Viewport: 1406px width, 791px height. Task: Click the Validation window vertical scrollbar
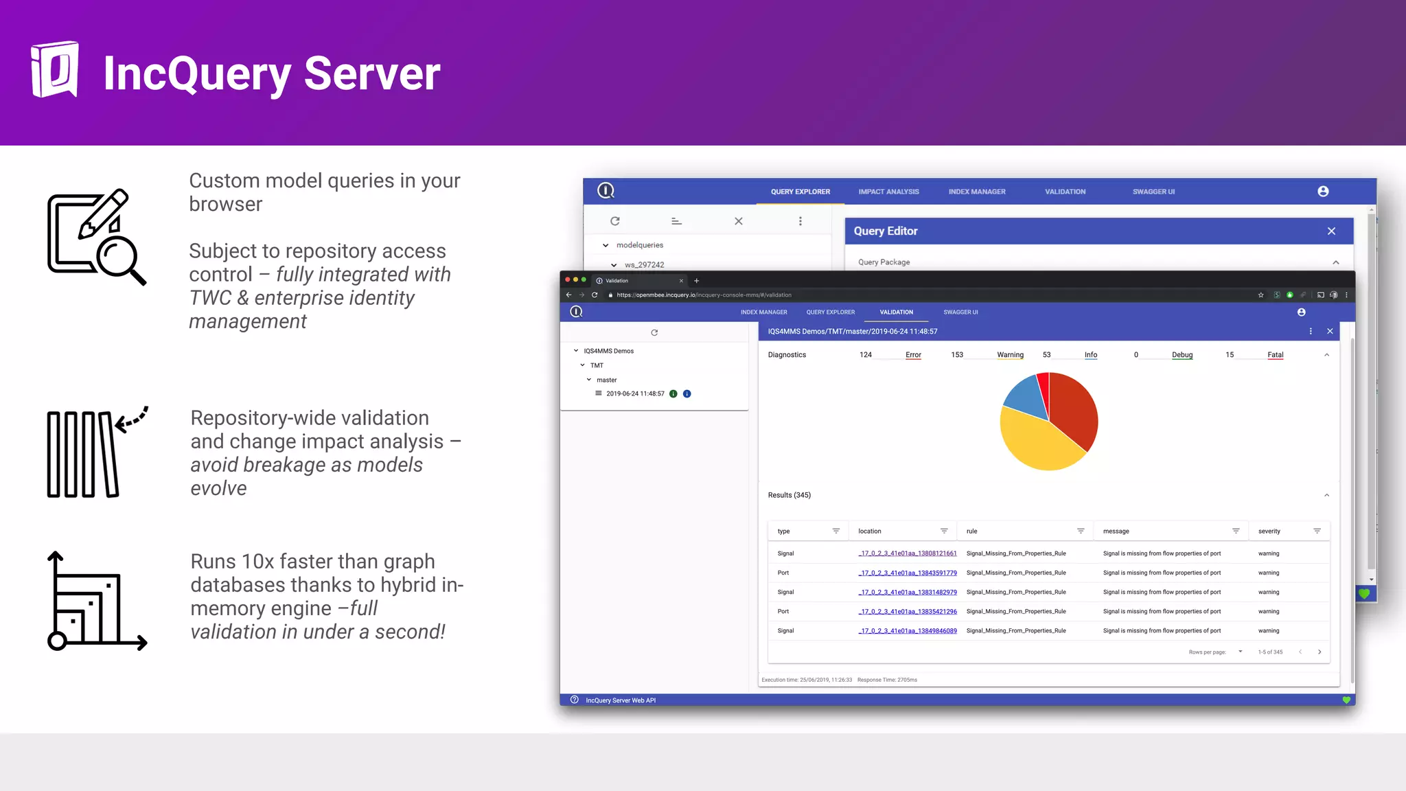pos(1352,511)
